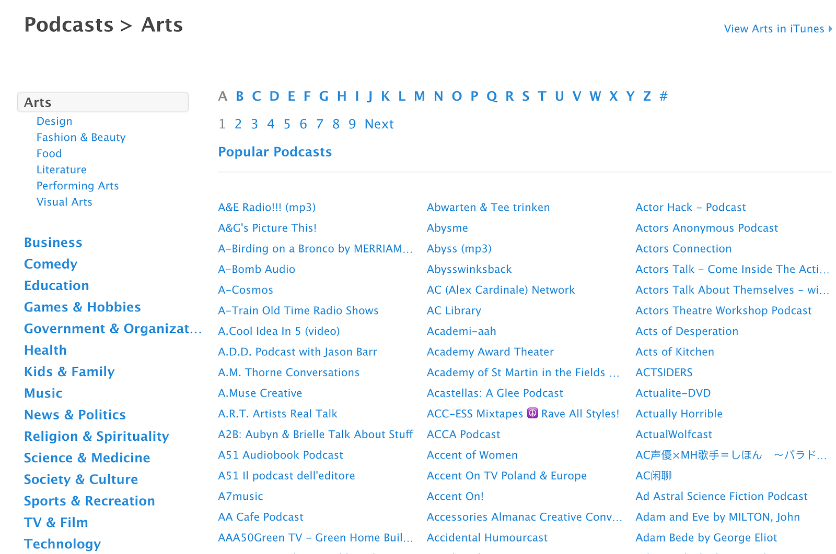
Task: Open ACC-ESS Mixtapes Rave All Styles podcast
Action: tap(522, 414)
